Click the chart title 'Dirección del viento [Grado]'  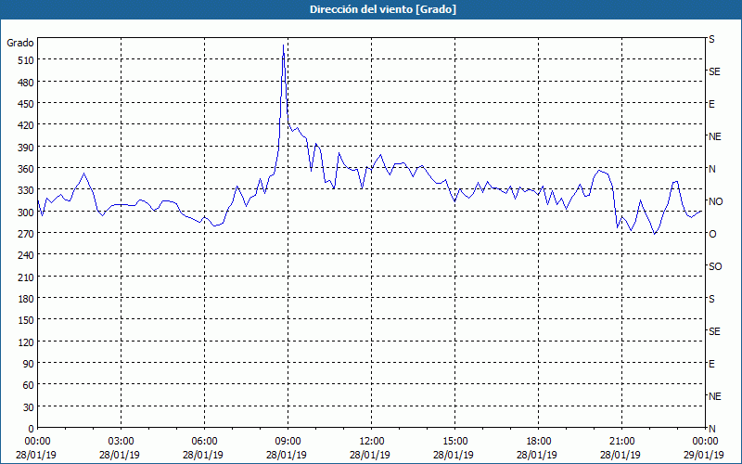[383, 9]
